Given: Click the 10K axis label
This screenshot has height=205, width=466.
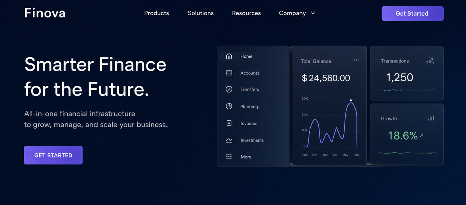Looking at the screenshot, I should [x=305, y=130].
